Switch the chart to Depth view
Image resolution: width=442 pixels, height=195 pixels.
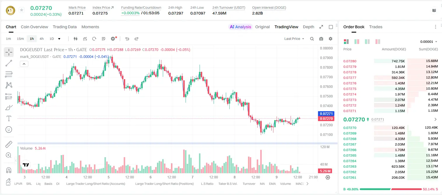click(x=308, y=27)
